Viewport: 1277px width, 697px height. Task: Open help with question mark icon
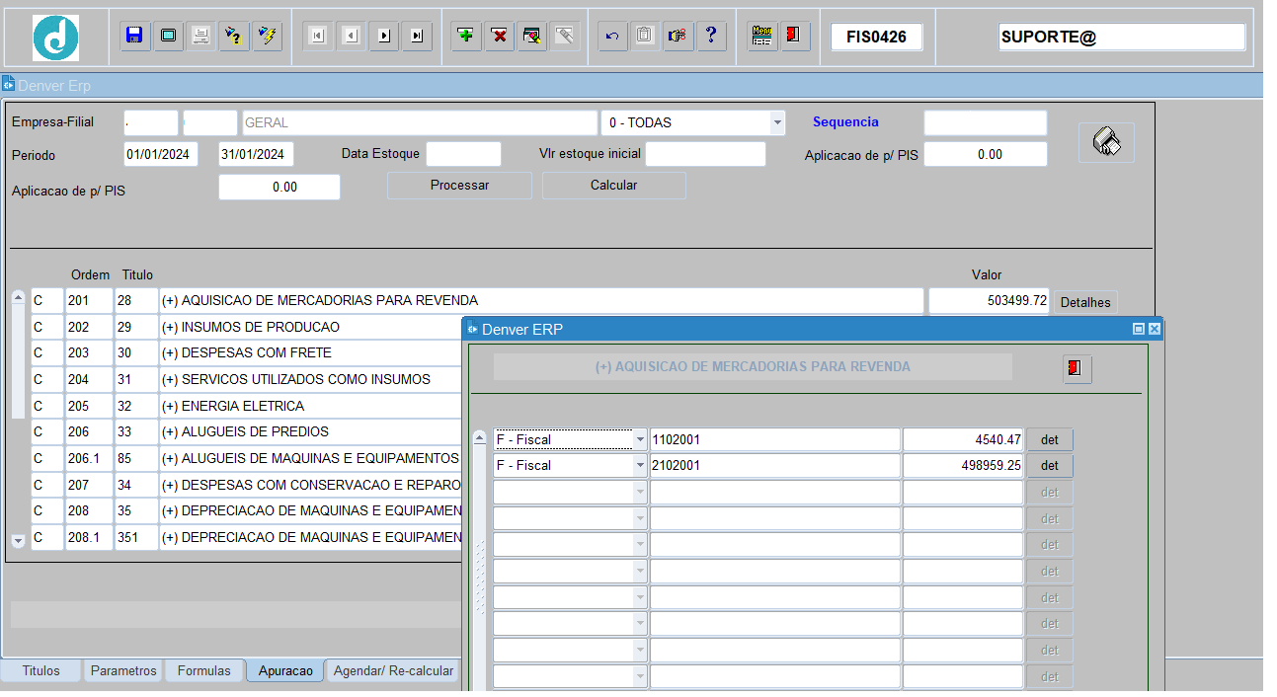[x=711, y=37]
